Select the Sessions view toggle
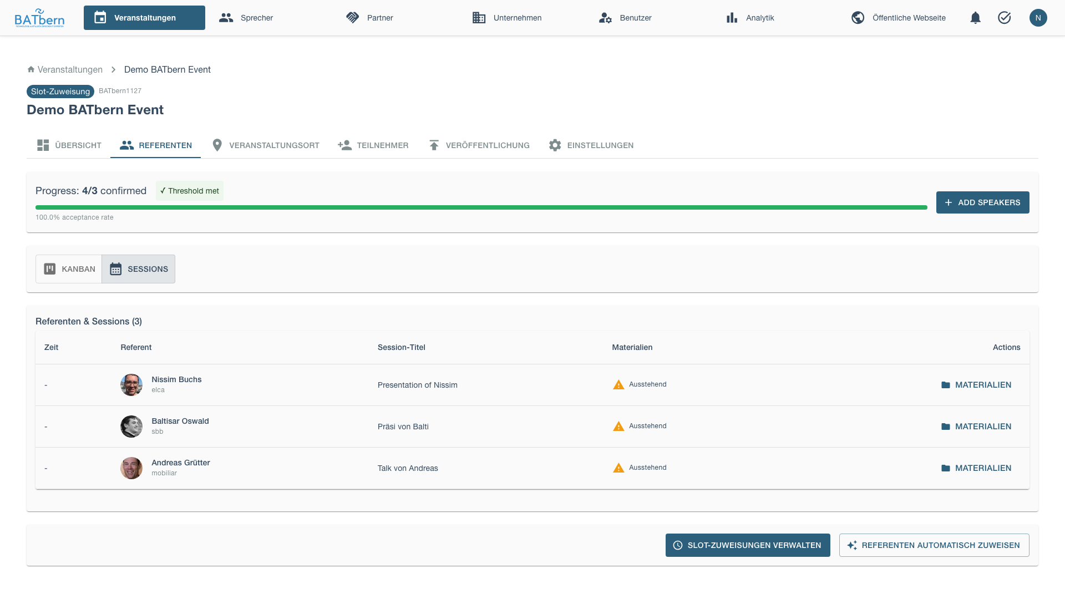The width and height of the screenshot is (1065, 599). (x=139, y=269)
